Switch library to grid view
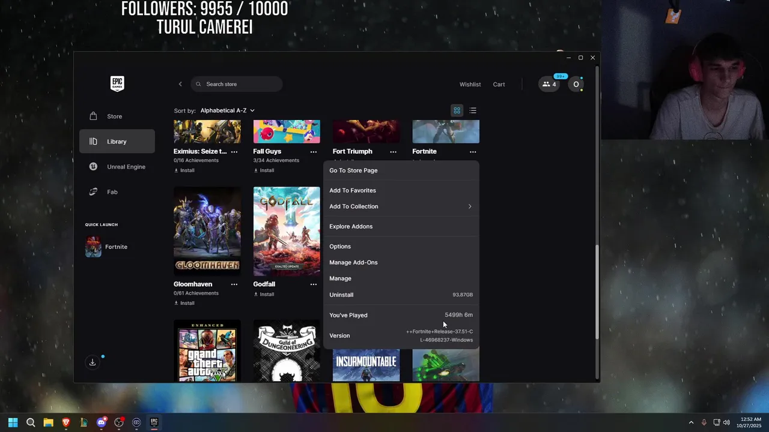The width and height of the screenshot is (769, 432). pyautogui.click(x=457, y=110)
